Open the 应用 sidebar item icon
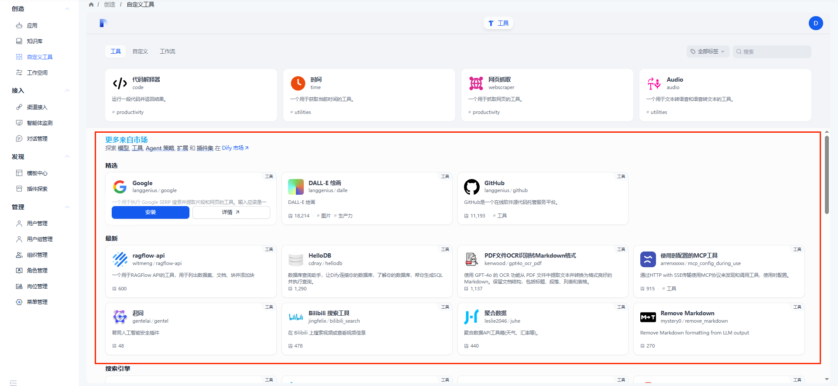The height and width of the screenshot is (386, 838). (19, 25)
